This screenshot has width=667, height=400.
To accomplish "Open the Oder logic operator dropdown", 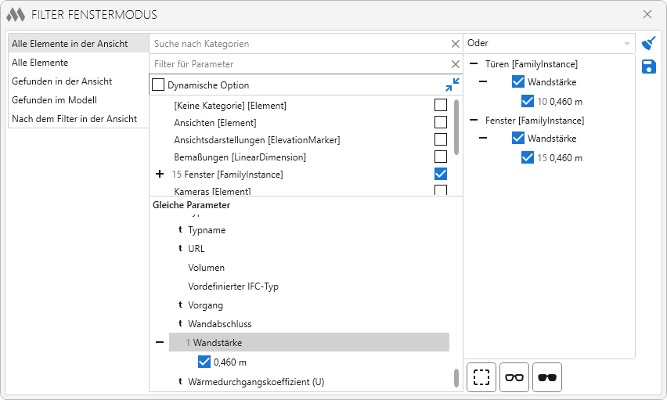I will (548, 44).
